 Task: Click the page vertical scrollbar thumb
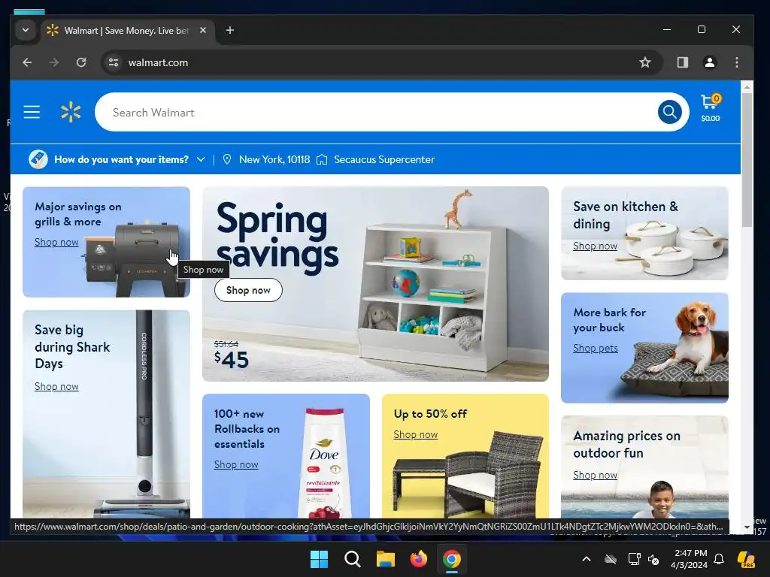point(747,159)
